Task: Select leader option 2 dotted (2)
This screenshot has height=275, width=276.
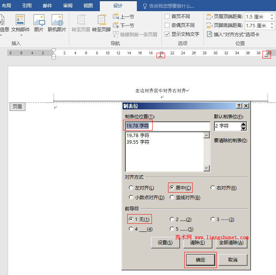Action: 172,219
